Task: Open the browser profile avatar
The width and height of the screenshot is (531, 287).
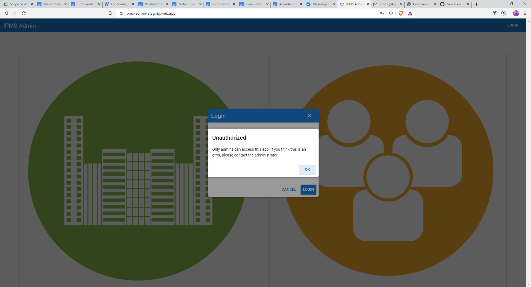Action: pyautogui.click(x=516, y=13)
